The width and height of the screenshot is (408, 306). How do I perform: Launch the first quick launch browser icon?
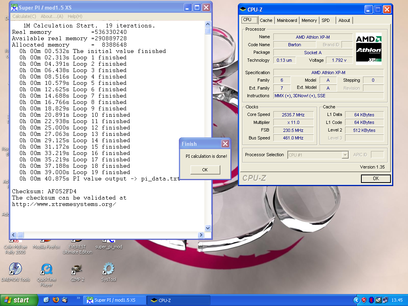tap(46, 300)
